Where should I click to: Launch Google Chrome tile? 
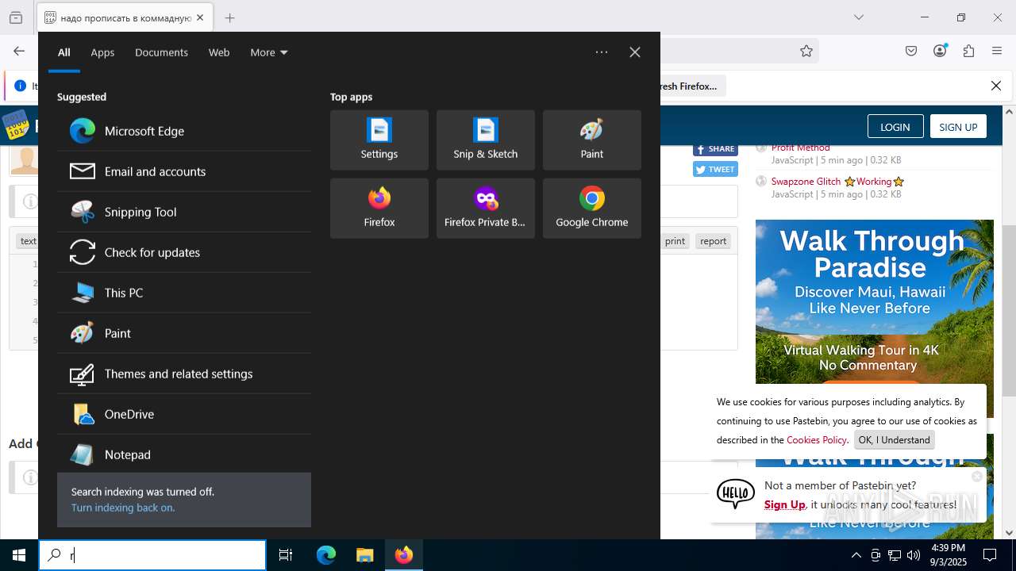point(592,209)
